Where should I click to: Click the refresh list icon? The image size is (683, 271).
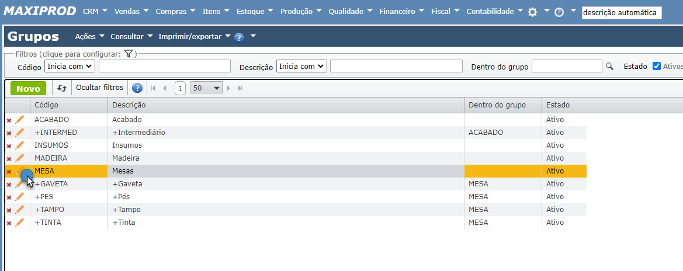point(62,88)
